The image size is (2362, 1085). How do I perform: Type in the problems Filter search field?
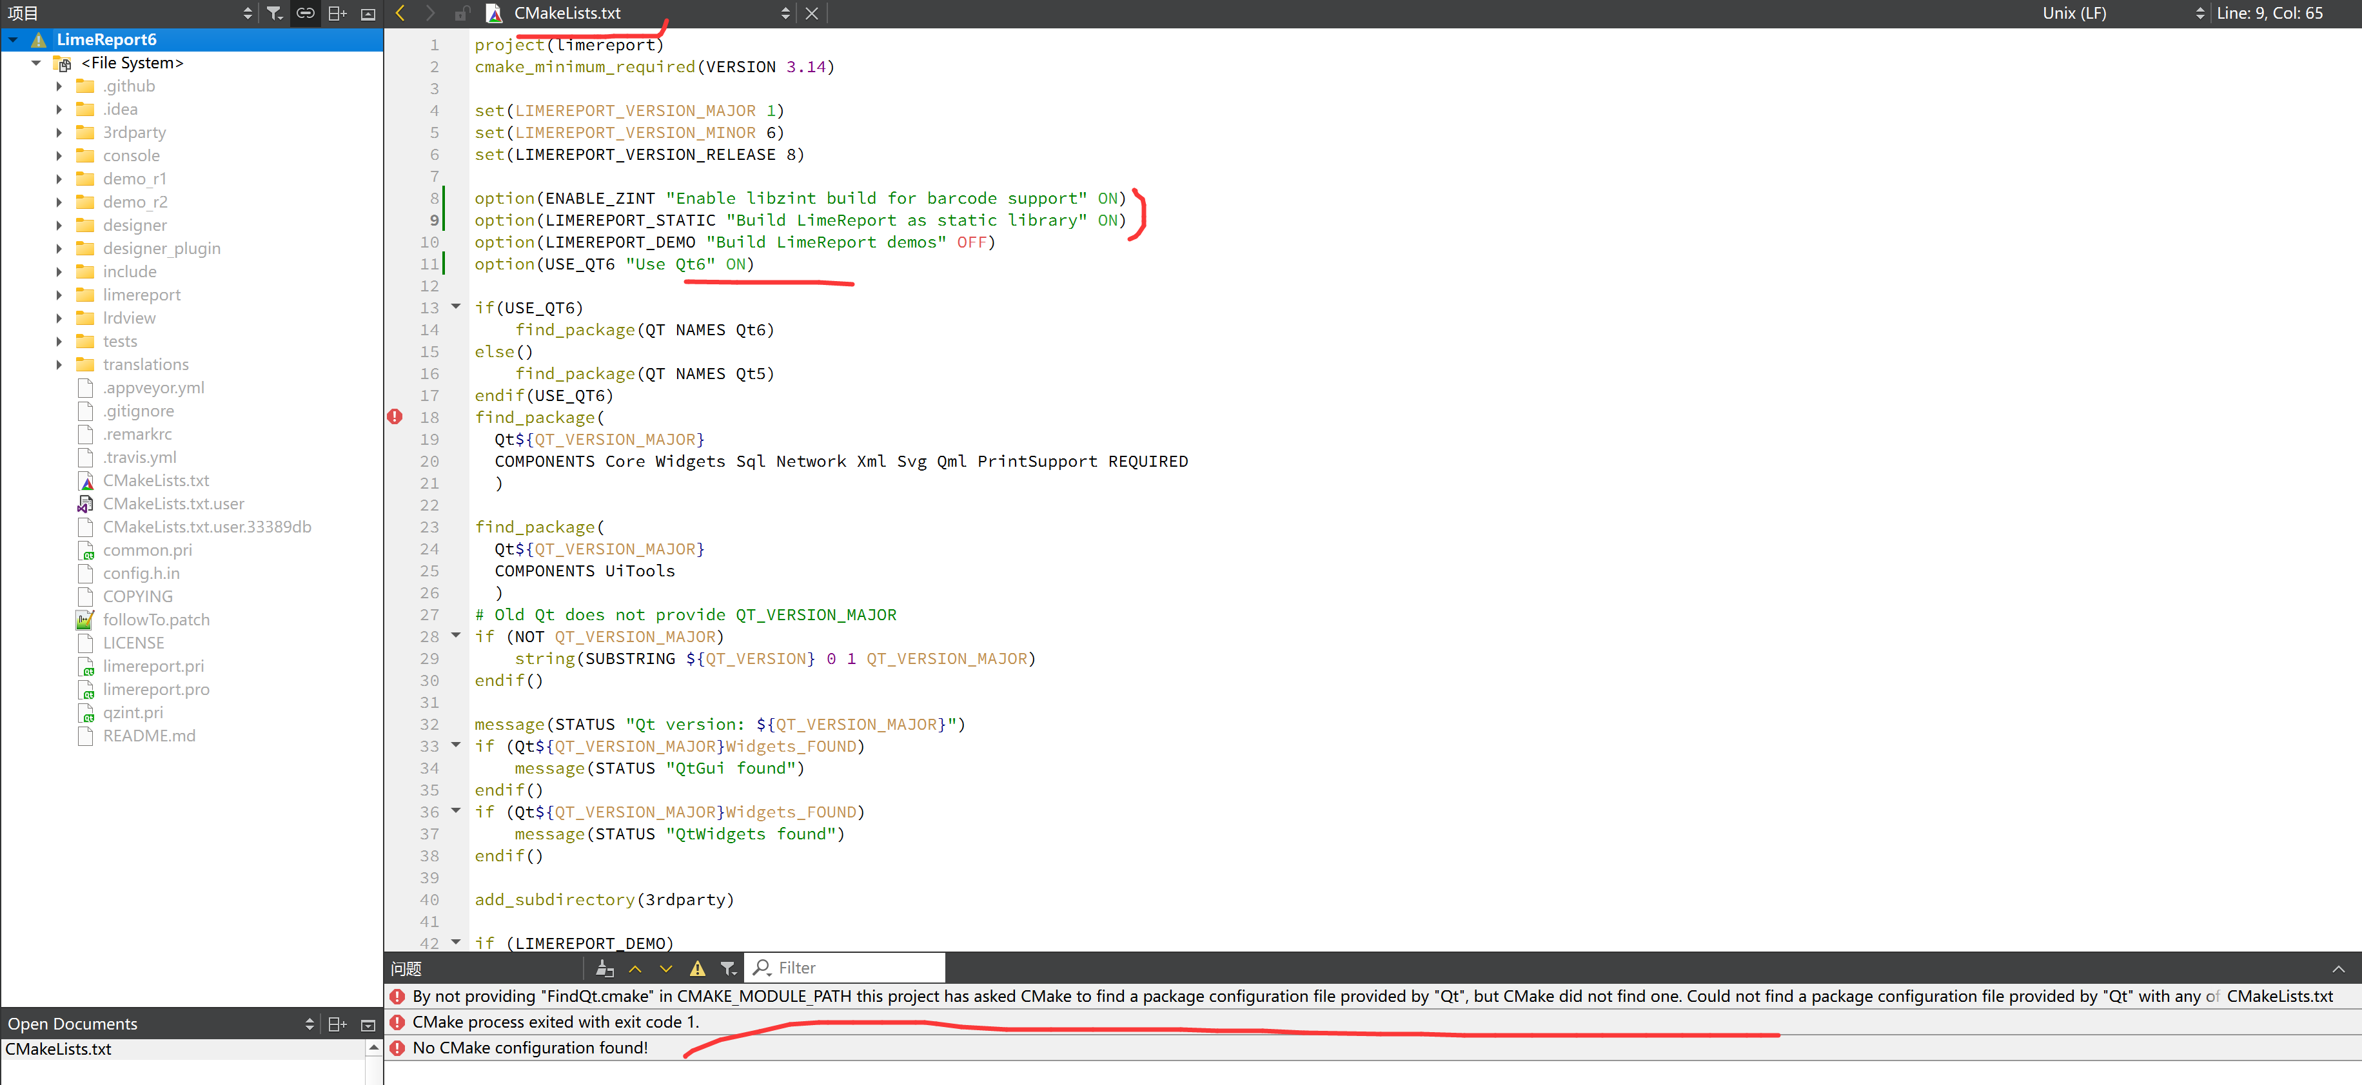pos(843,967)
